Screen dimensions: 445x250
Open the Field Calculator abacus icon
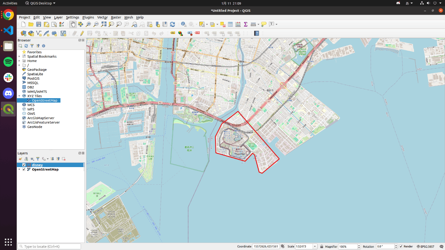pos(238,24)
